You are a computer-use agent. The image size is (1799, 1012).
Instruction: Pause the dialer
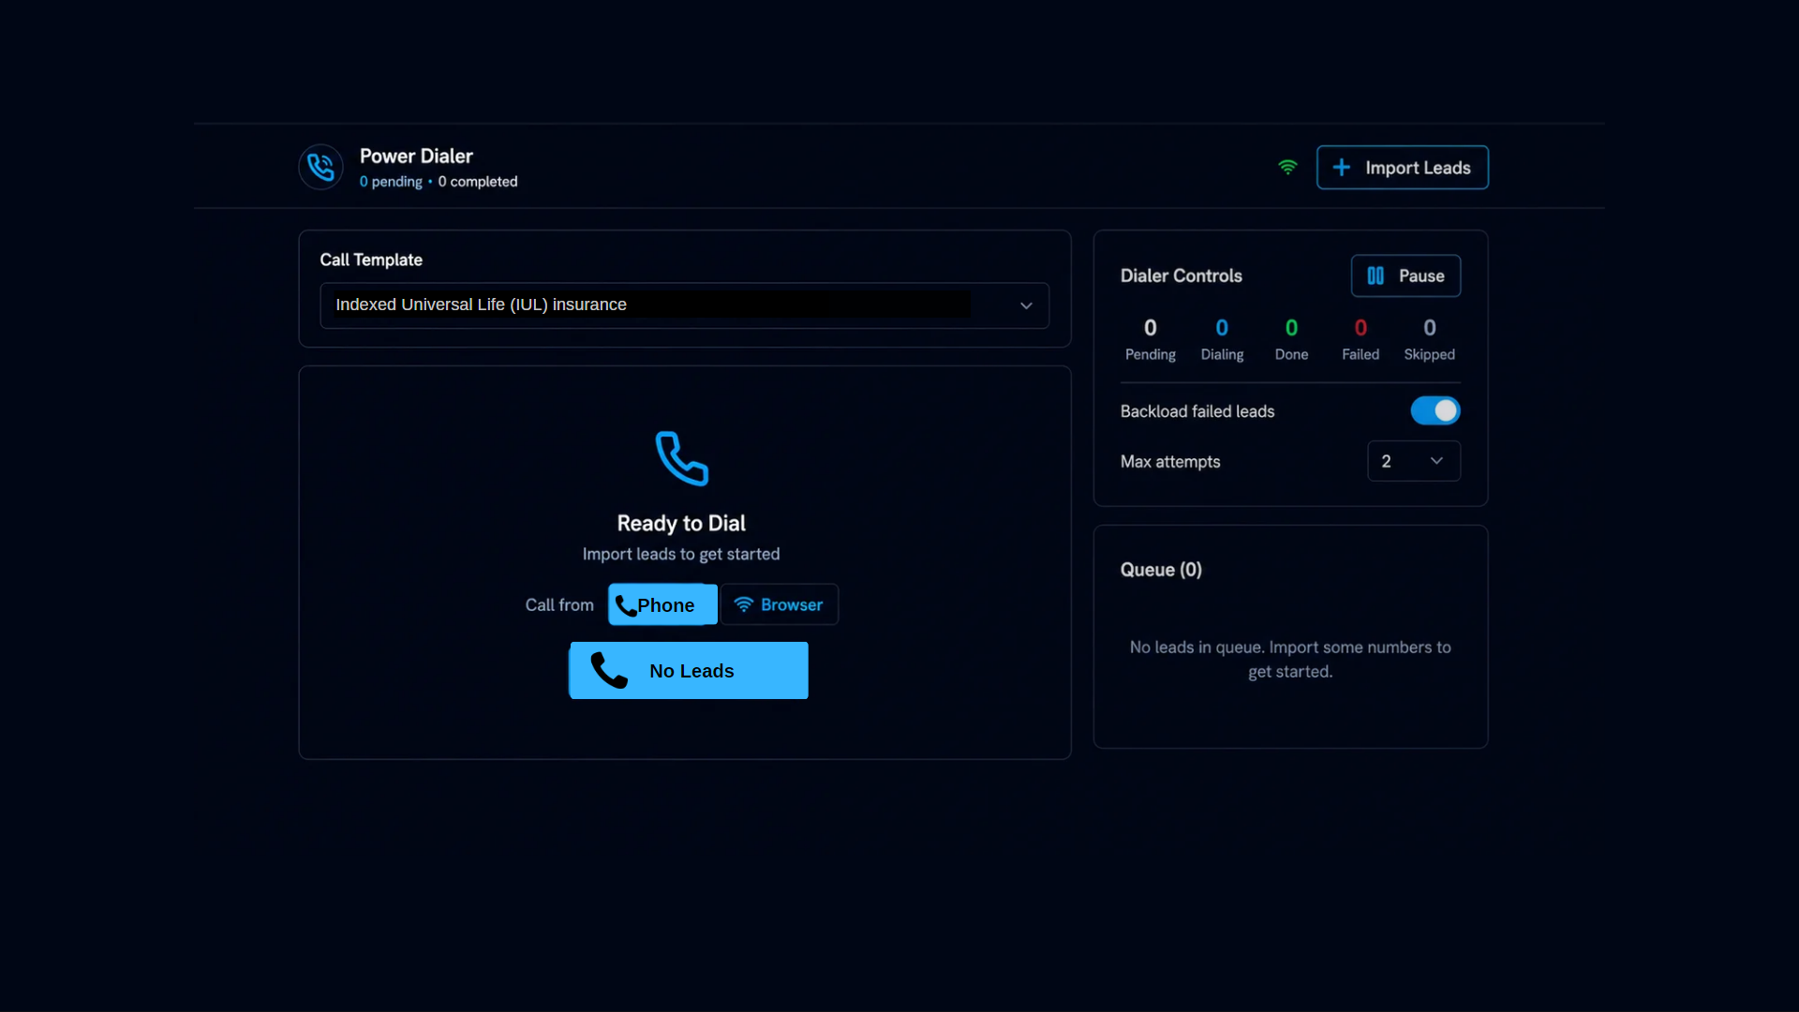(x=1405, y=275)
